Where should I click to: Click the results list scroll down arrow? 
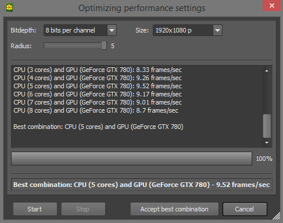[267, 143]
